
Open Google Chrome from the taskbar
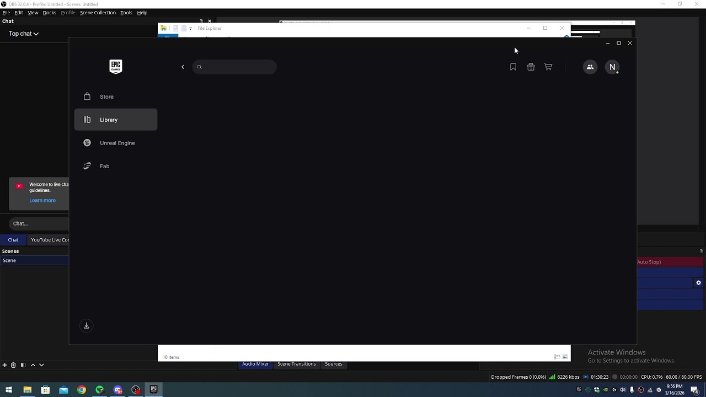[x=82, y=390]
